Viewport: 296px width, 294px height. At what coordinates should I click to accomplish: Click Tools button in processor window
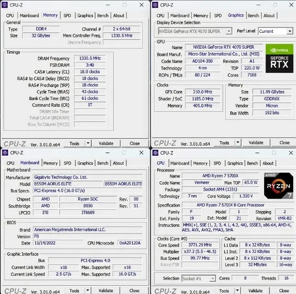[224, 291]
